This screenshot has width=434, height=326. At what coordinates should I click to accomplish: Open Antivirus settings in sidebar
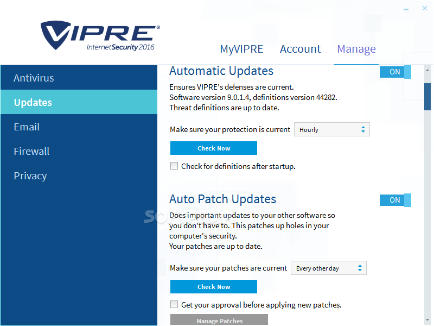tap(79, 78)
